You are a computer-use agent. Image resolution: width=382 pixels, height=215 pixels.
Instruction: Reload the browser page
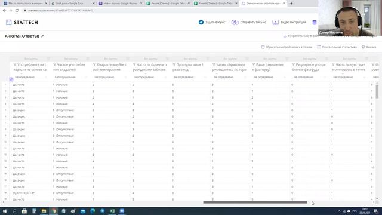point(17,11)
